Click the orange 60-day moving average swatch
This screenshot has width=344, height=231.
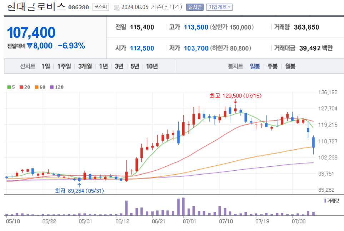[37, 87]
